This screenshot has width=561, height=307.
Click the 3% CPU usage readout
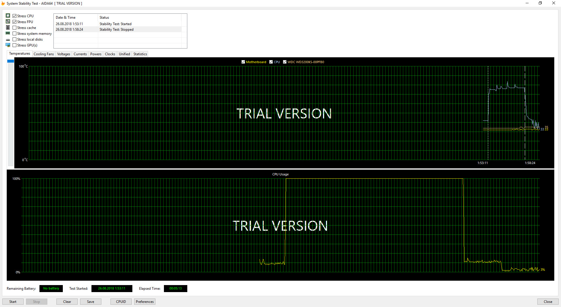tap(543, 270)
